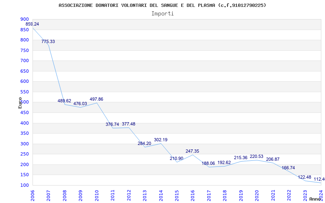Click the x-axis year 2015
The width and height of the screenshot is (325, 203).
(x=177, y=195)
